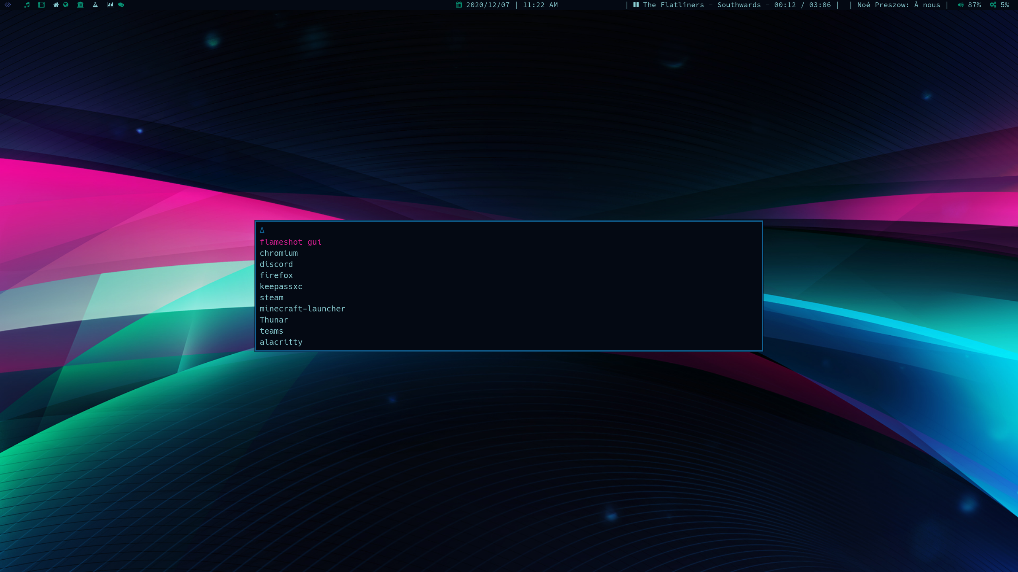
Task: Switch to the flask workspace icon
Action: click(x=95, y=5)
